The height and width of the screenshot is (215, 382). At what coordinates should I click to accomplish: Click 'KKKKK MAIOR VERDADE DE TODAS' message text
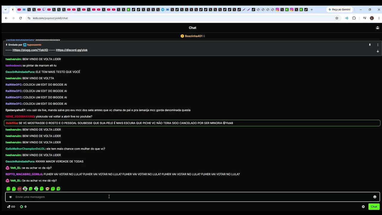[x=60, y=162]
